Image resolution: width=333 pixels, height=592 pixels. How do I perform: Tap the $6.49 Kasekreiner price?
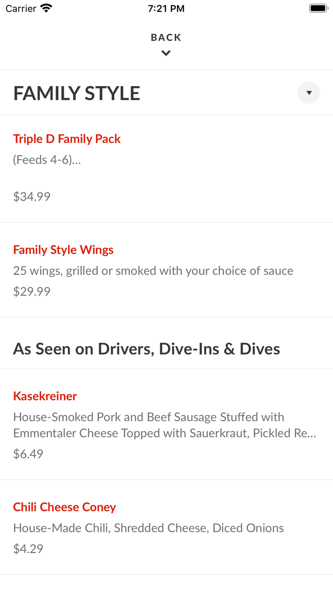(x=29, y=454)
